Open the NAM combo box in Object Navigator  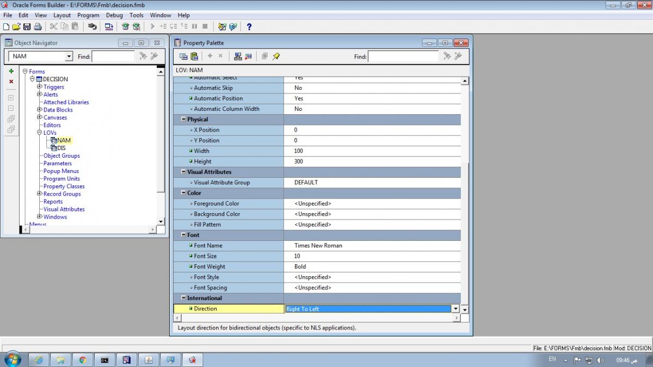pos(69,57)
